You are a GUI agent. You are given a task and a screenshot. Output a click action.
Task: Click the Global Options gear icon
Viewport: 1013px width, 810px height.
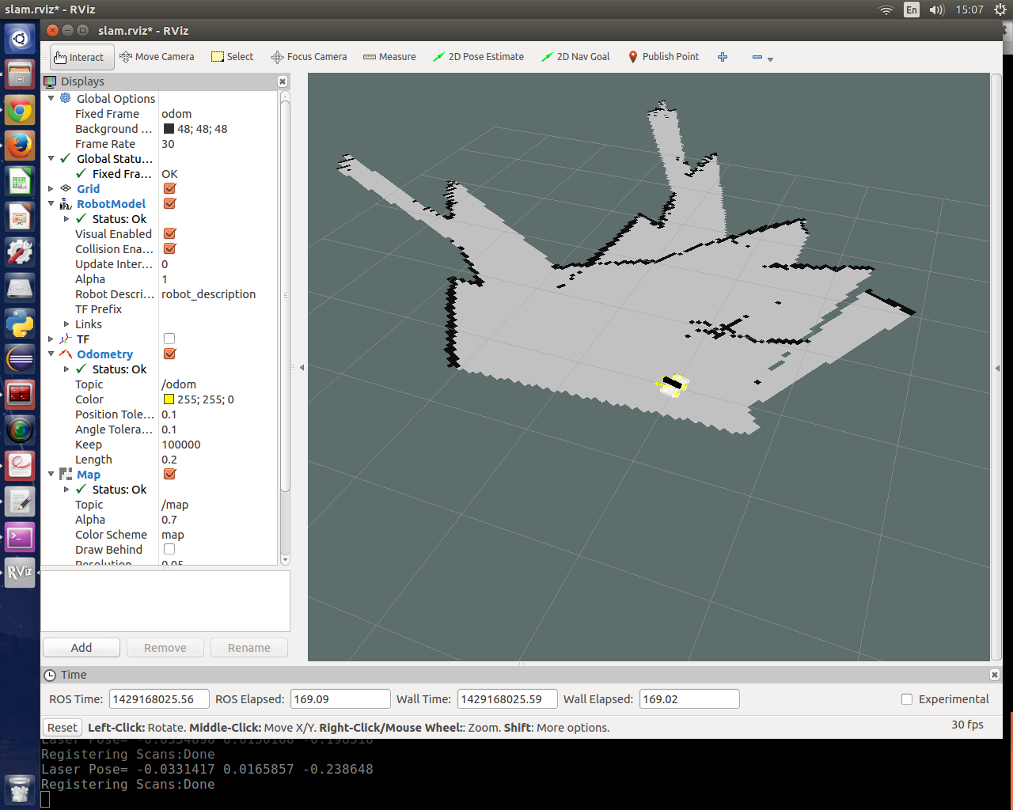66,98
